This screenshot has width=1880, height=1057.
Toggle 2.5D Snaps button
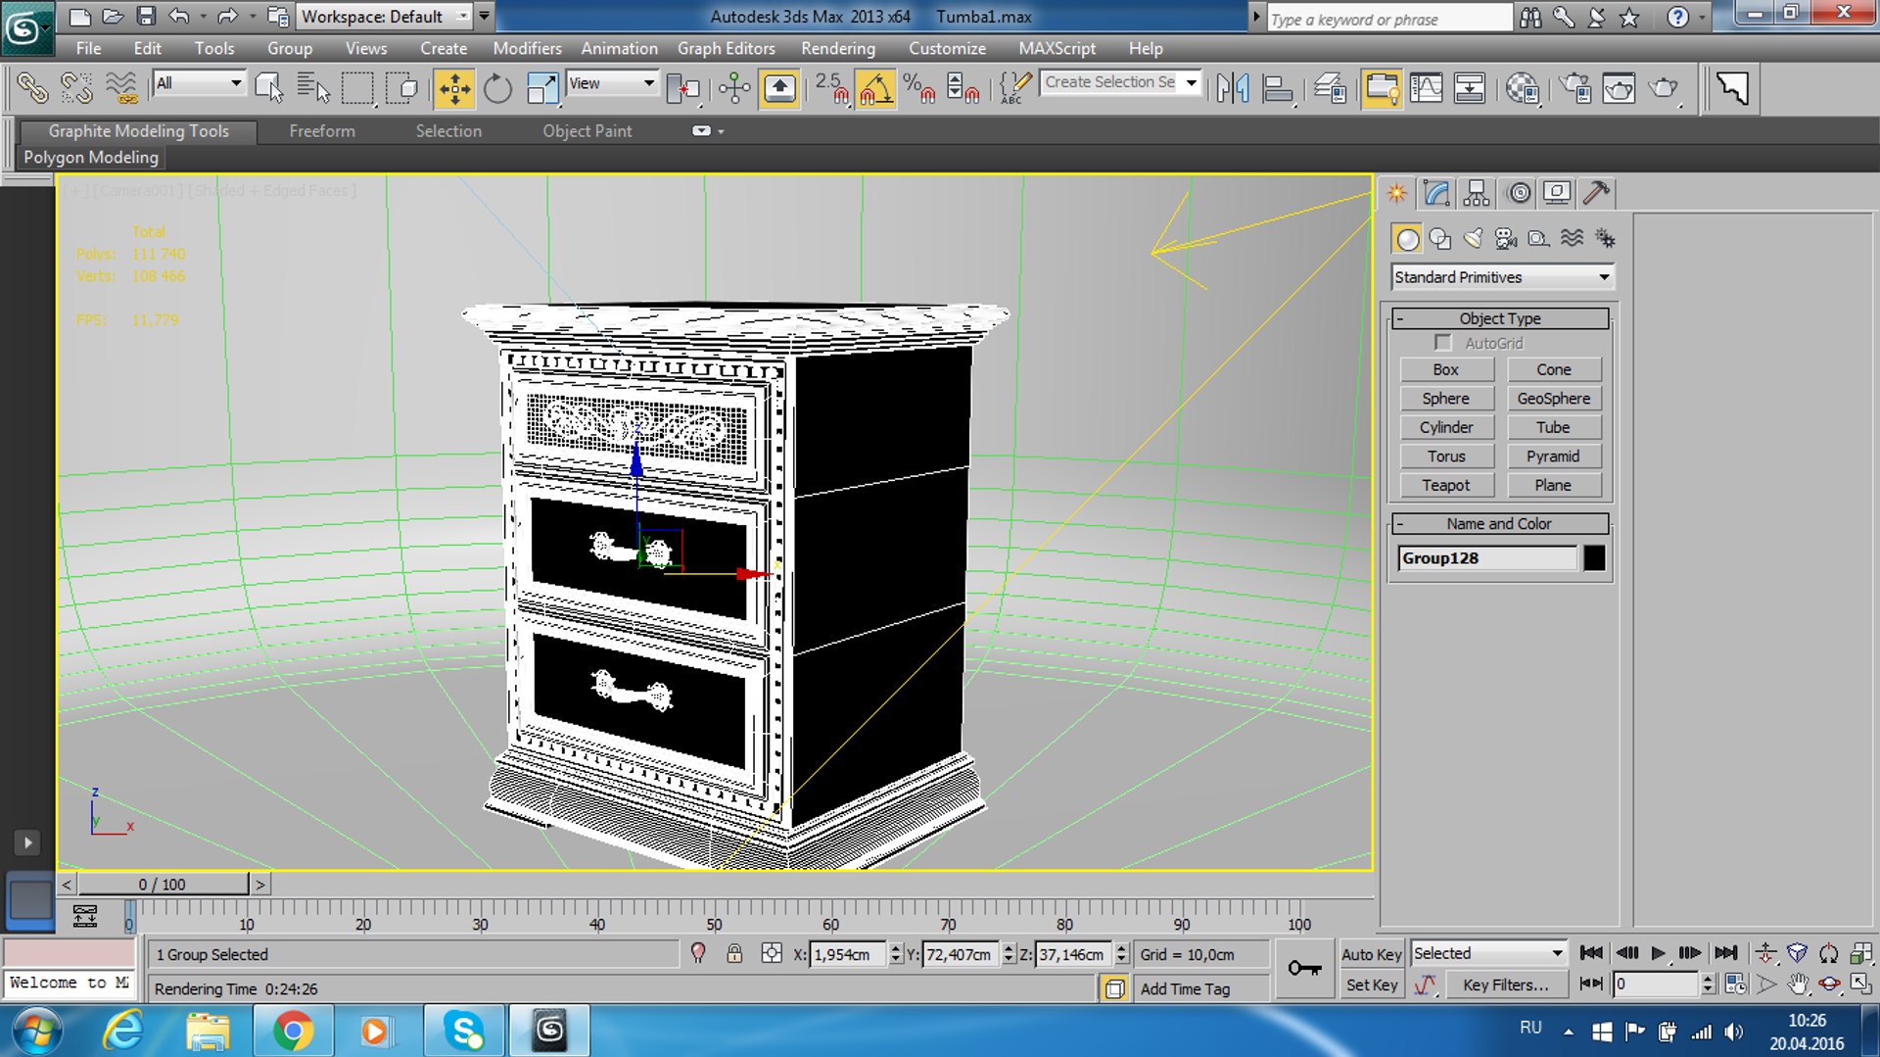(x=832, y=88)
